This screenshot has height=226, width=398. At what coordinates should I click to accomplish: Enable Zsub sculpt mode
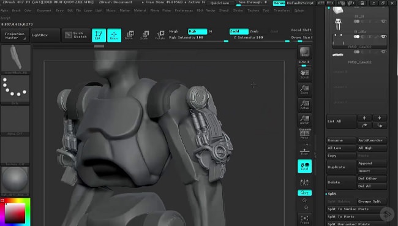click(254, 31)
